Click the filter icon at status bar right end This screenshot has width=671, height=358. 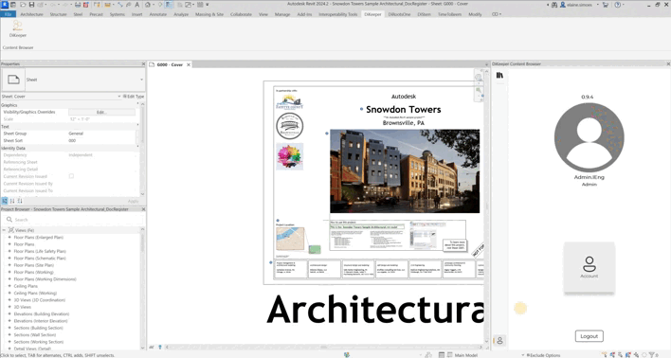click(x=652, y=354)
